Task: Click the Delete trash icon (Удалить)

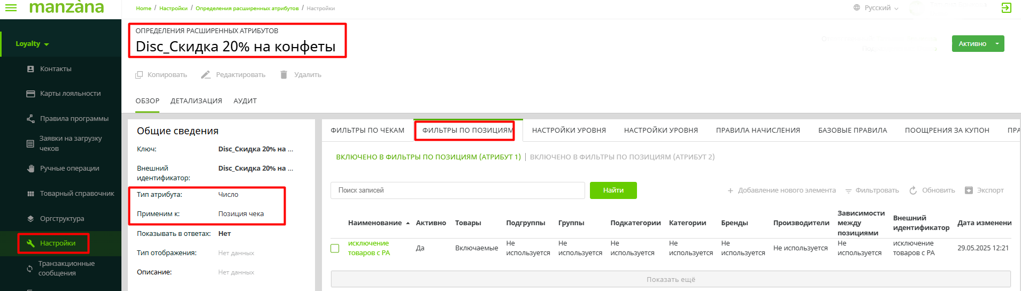Action: click(x=284, y=75)
